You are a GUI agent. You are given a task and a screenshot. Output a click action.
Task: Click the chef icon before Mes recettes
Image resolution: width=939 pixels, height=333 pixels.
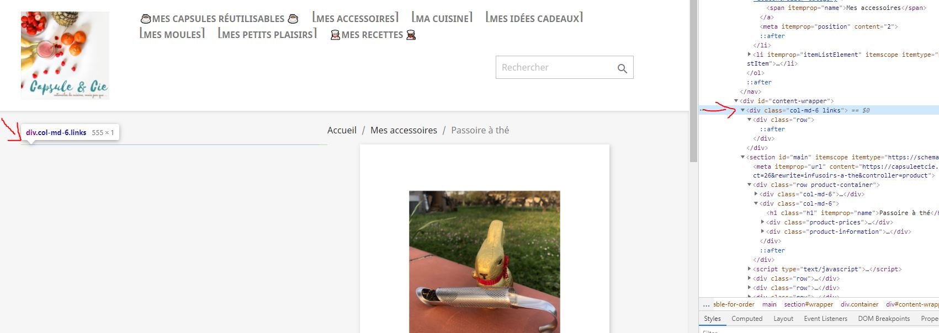(335, 35)
